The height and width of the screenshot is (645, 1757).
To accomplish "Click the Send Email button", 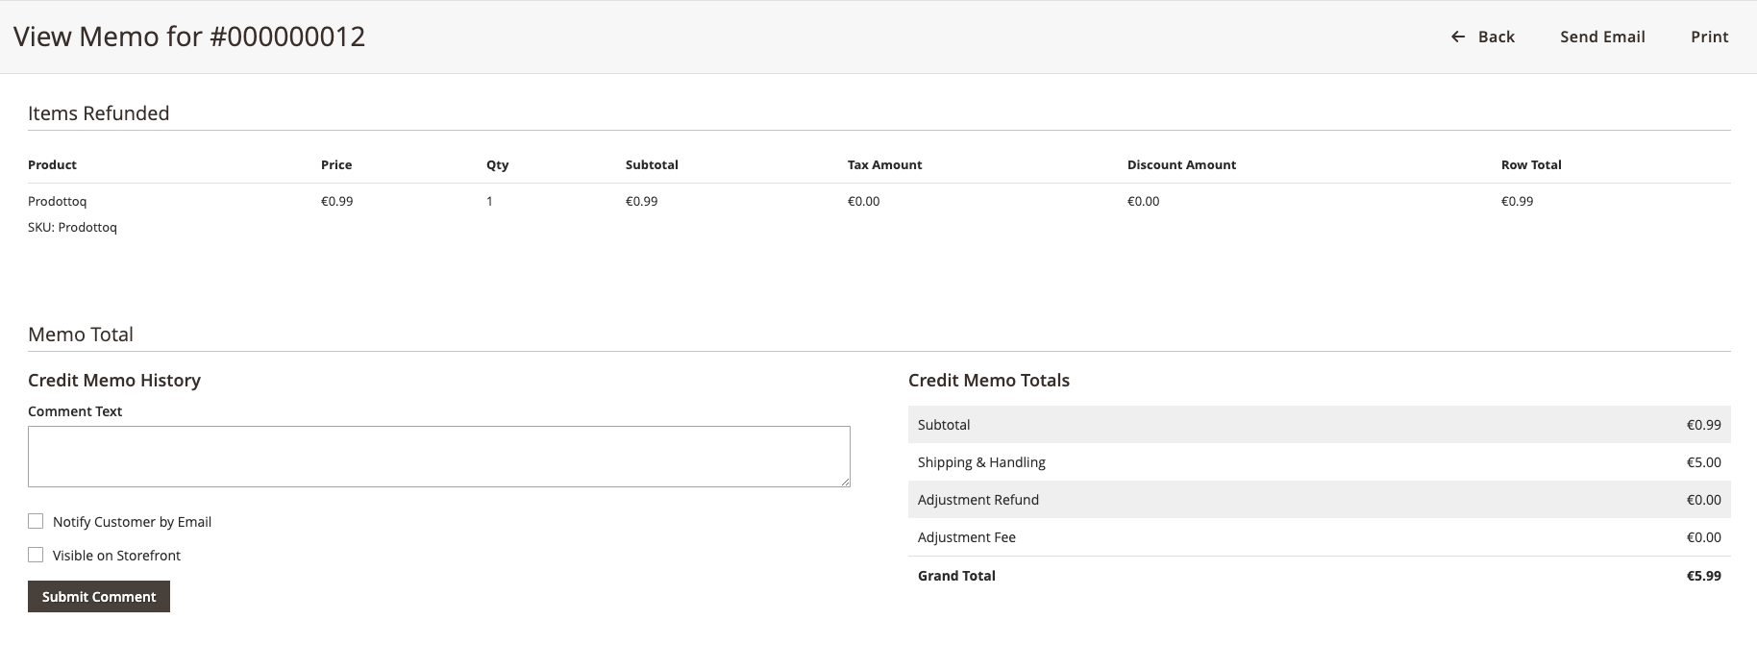I will click(1602, 37).
